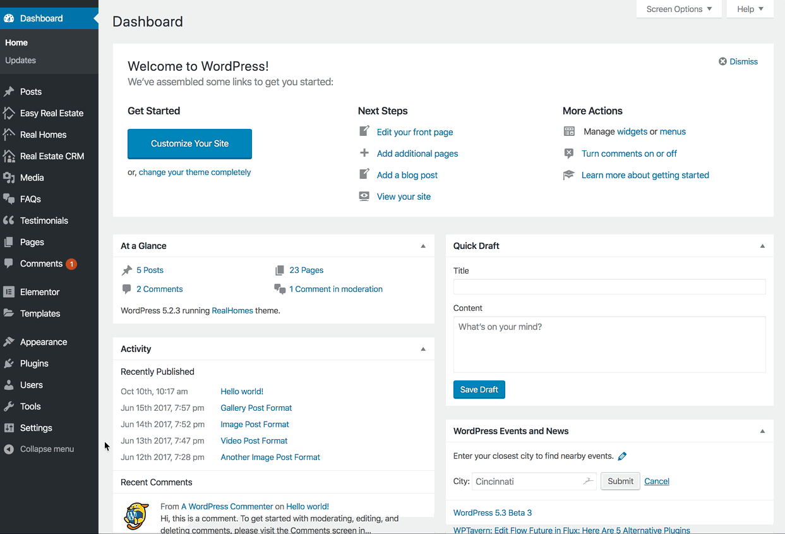Click the commenter avatar thumbnail
The image size is (785, 534).
click(x=136, y=516)
